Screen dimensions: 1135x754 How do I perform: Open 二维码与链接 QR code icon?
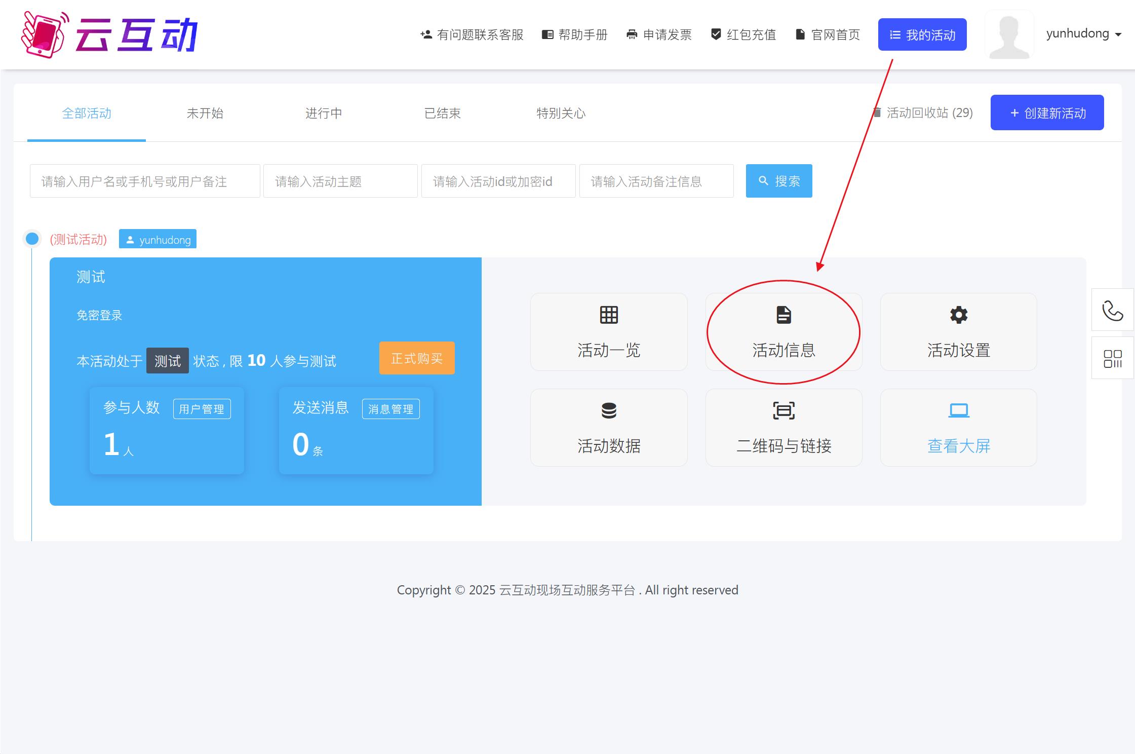783,410
